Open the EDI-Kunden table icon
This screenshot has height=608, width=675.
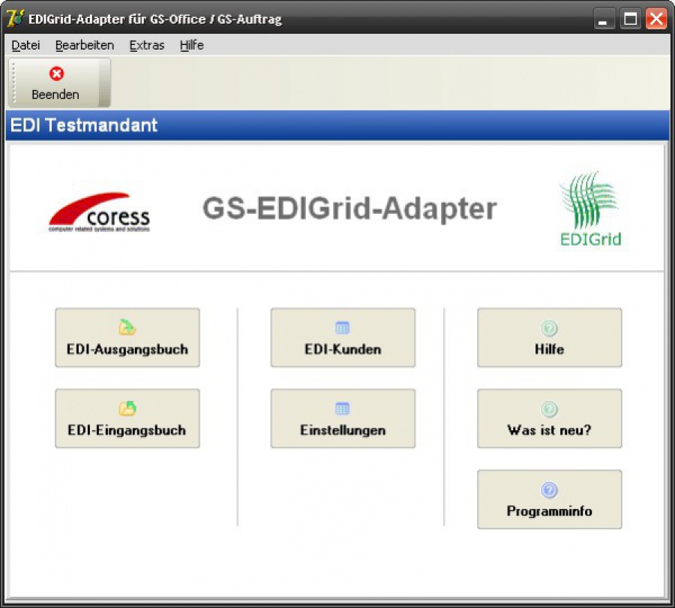pos(343,328)
